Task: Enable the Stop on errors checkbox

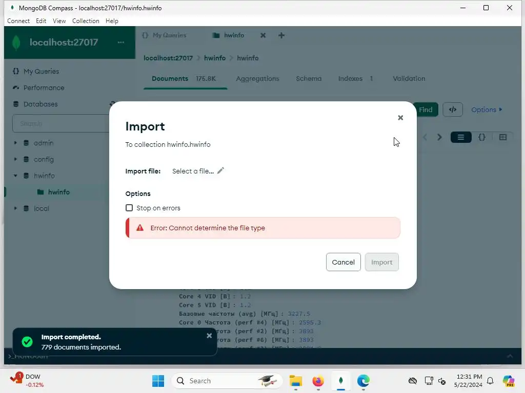Action: [129, 208]
